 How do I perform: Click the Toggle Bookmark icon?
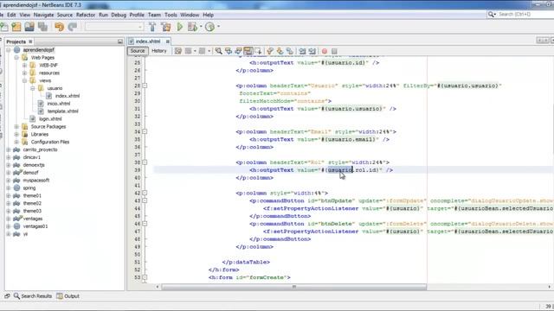pos(290,51)
